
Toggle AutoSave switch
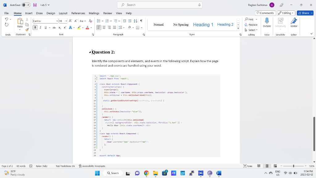pyautogui.click(x=26, y=5)
